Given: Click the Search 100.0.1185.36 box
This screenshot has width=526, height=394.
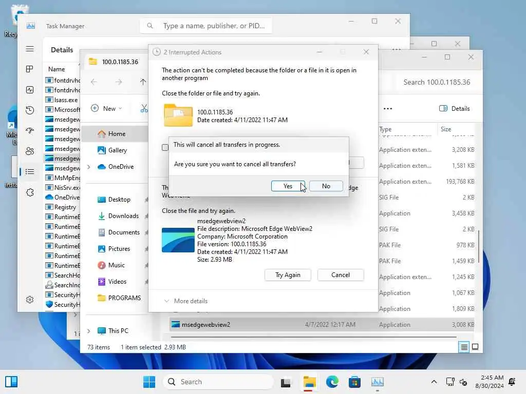Looking at the screenshot, I should tap(437, 82).
